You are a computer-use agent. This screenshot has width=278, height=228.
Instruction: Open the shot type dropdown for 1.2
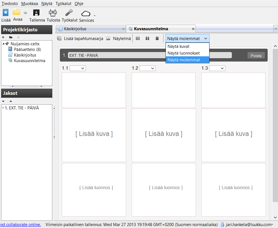(x=147, y=68)
